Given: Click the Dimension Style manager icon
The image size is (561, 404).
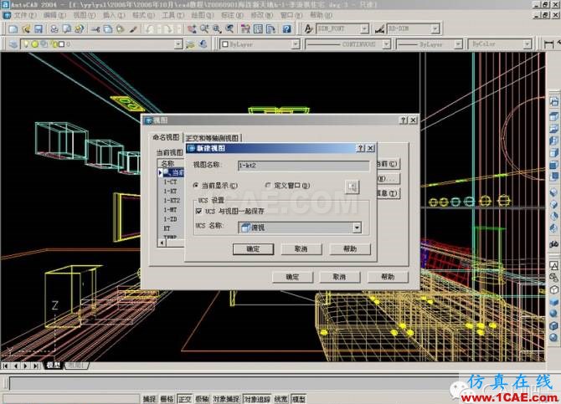Looking at the screenshot, I should pos(379,29).
